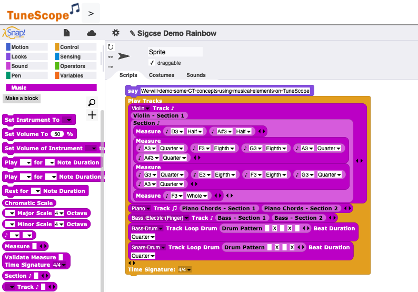Click the magnifier search blocks icon
The height and width of the screenshot is (292, 418).
pyautogui.click(x=92, y=102)
